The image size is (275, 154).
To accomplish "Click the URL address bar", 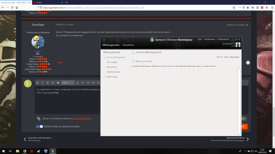I will point(133,8).
